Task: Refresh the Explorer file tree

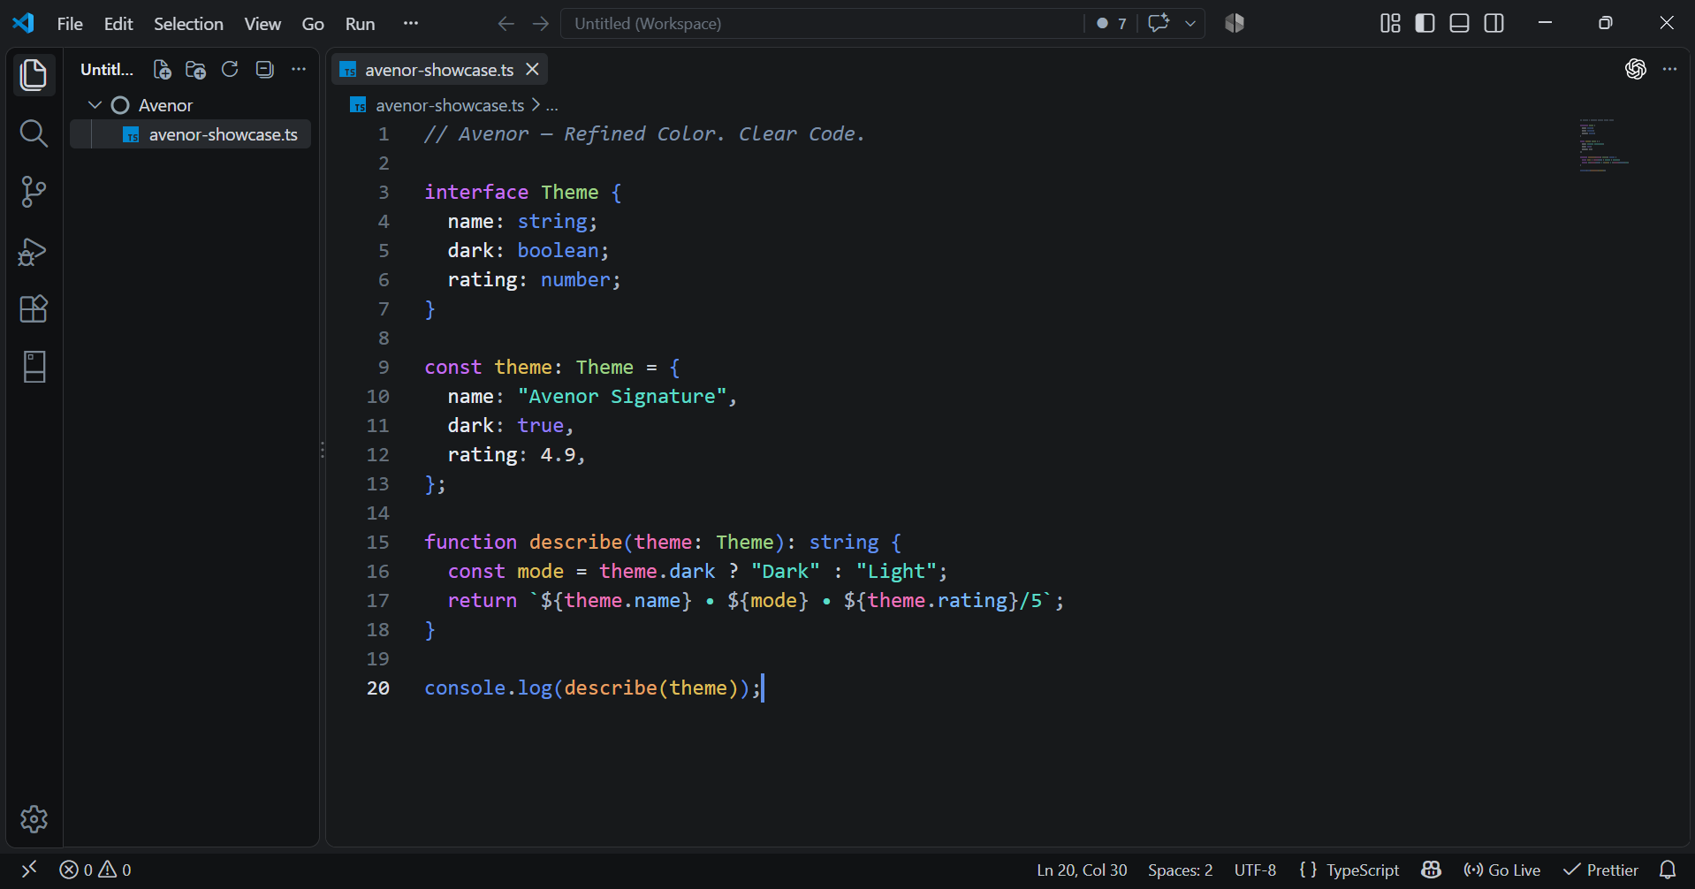Action: click(230, 69)
